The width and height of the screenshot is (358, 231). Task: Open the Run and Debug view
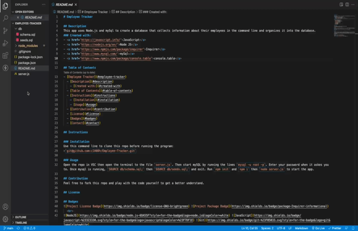point(5,43)
